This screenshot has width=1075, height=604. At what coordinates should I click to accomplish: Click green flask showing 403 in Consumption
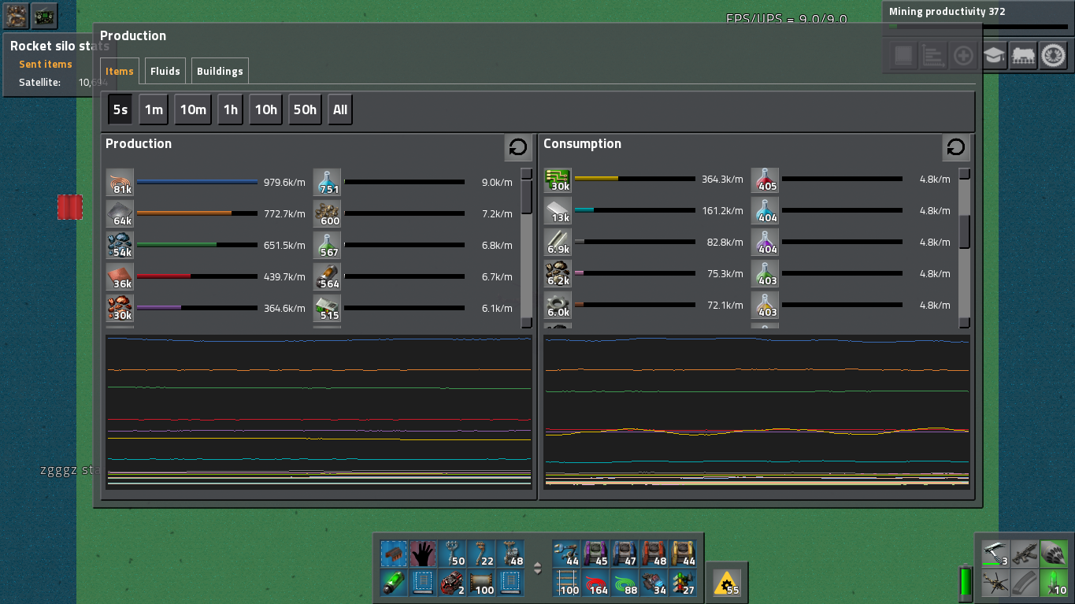click(765, 274)
